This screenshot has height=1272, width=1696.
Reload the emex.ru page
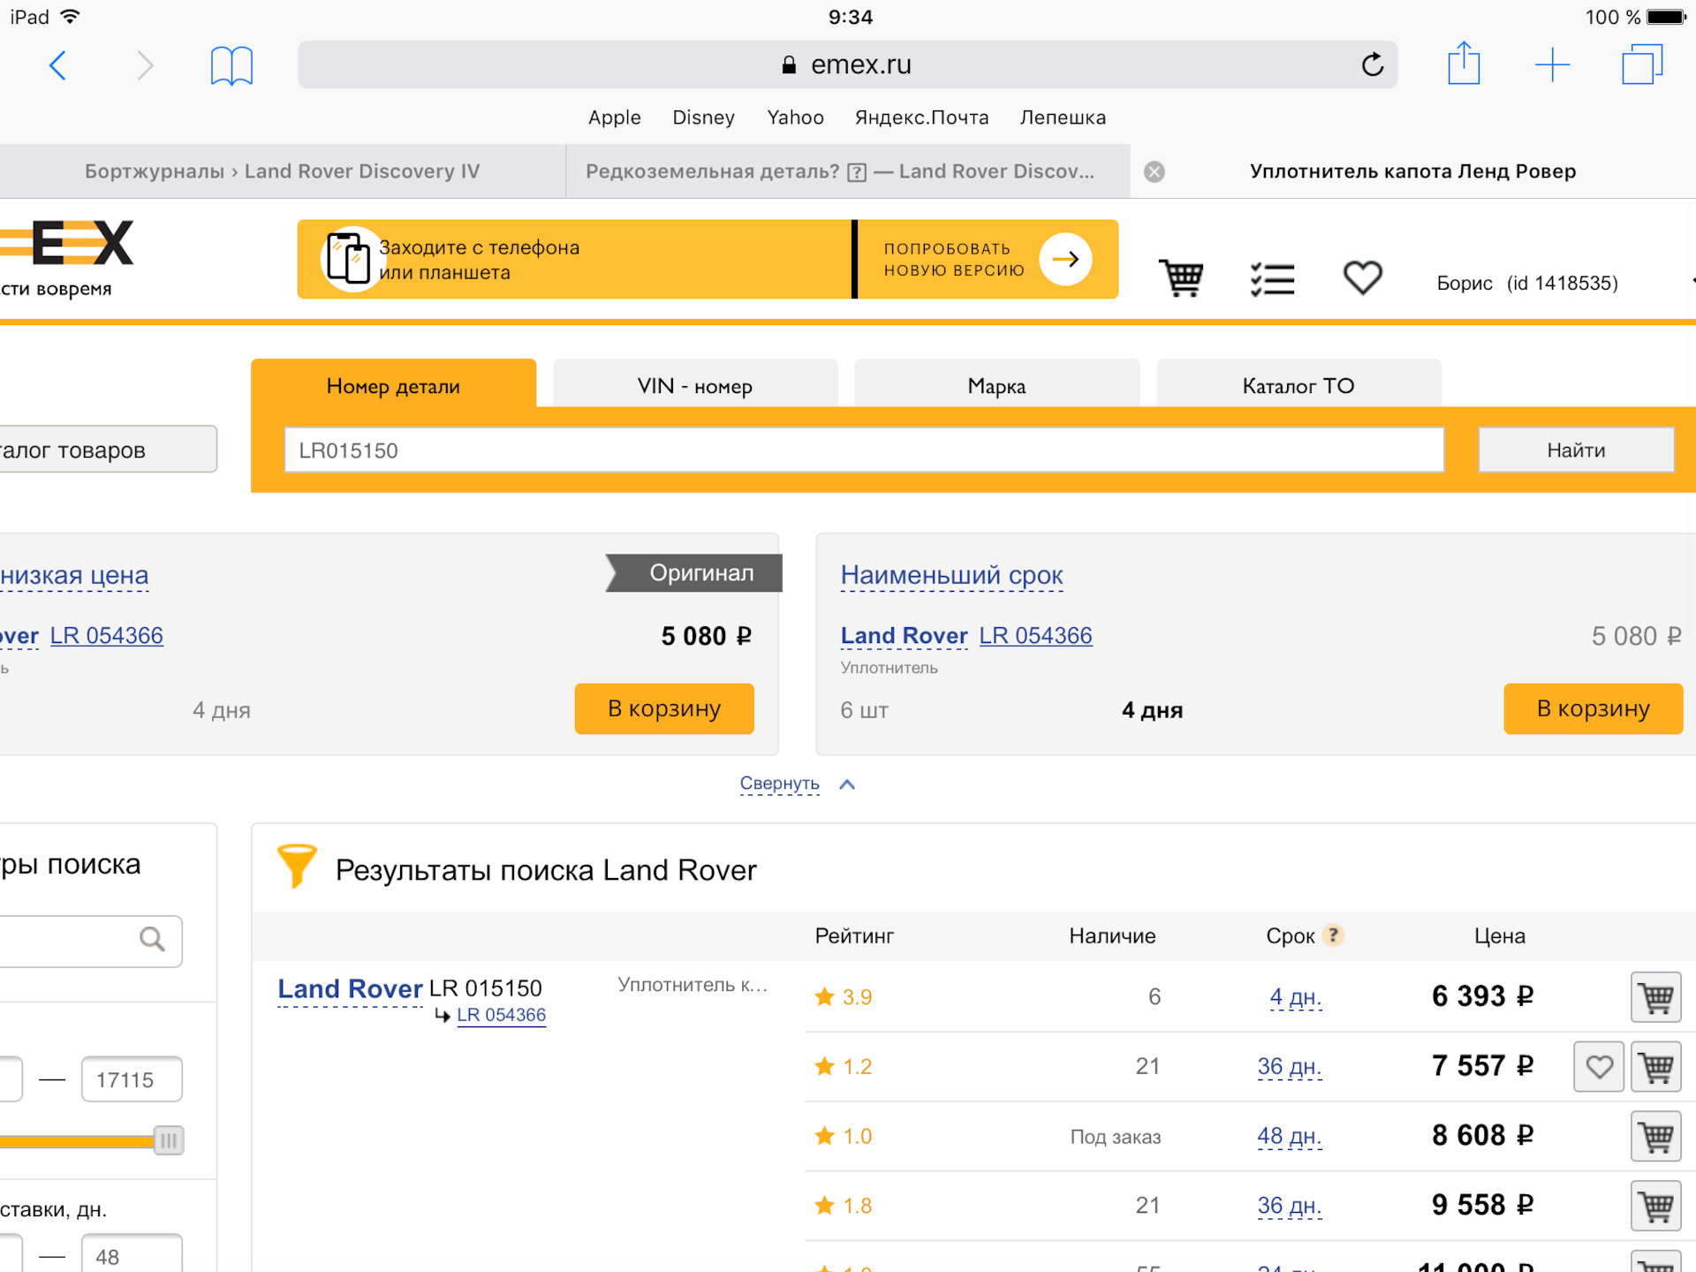click(1372, 64)
